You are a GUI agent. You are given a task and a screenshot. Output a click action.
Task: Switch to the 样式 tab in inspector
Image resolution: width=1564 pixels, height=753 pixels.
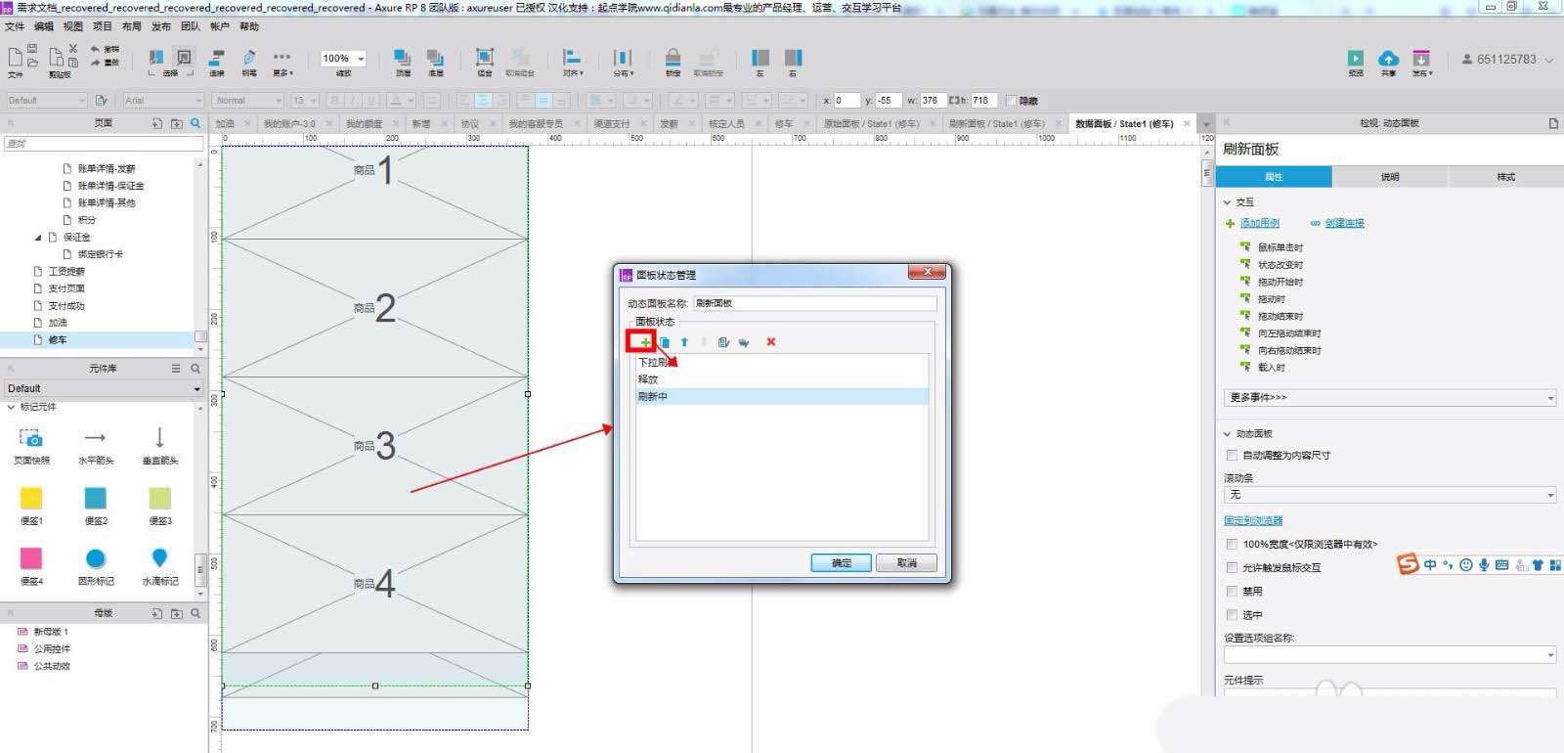(x=1505, y=177)
